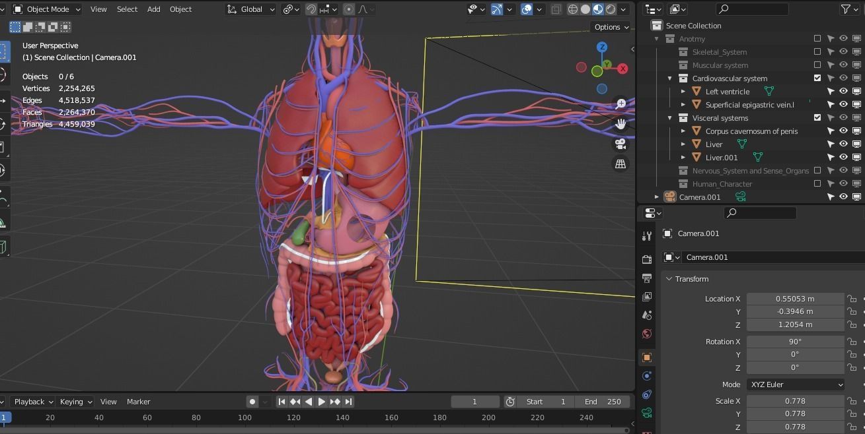Enable Human_Character collection checkbox
The width and height of the screenshot is (865, 434).
click(817, 183)
